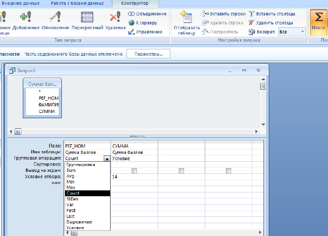Toggle Вывод на экран checkbox in fourth column

(x=228, y=170)
